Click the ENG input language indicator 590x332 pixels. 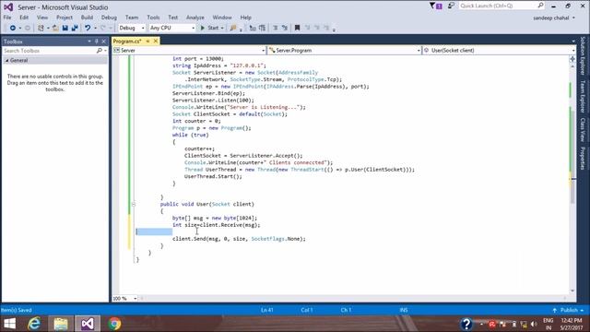click(x=549, y=320)
